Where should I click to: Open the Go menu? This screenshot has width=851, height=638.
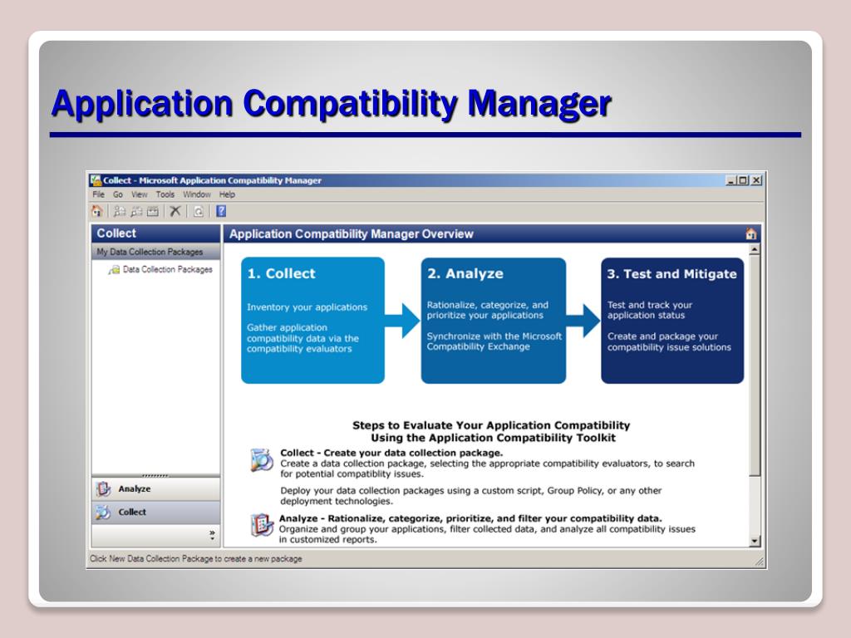pyautogui.click(x=118, y=194)
